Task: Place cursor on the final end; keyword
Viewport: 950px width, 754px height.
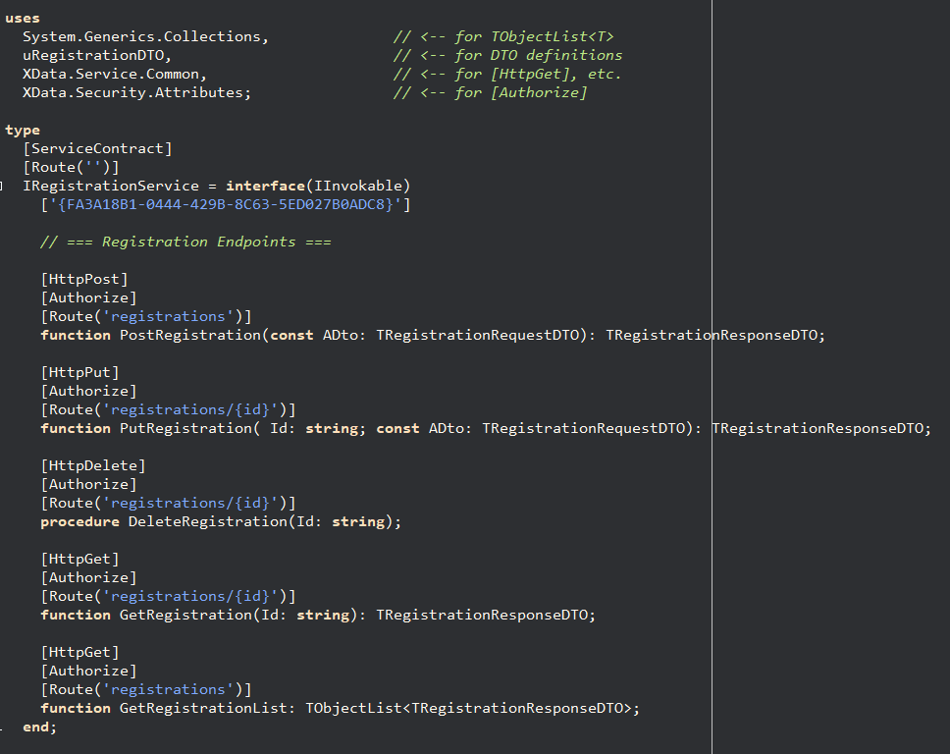Action: [39, 727]
